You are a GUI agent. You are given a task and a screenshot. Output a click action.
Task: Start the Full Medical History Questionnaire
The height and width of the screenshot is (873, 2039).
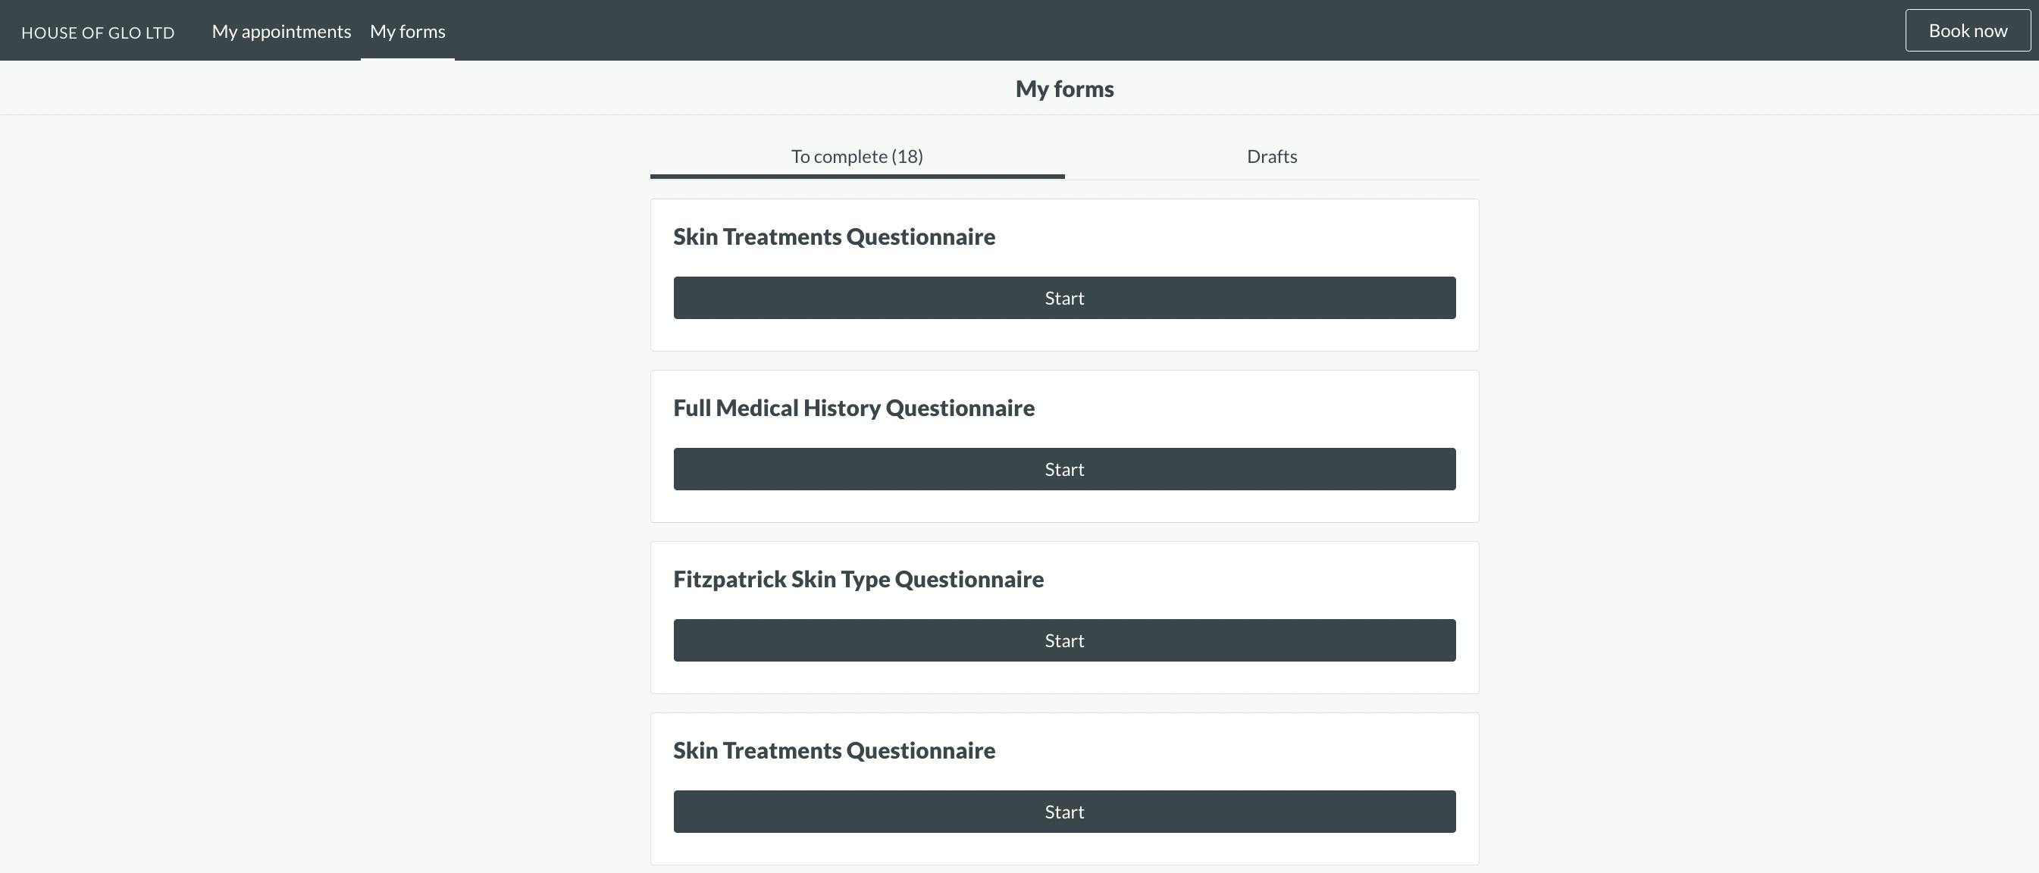pyautogui.click(x=1063, y=469)
